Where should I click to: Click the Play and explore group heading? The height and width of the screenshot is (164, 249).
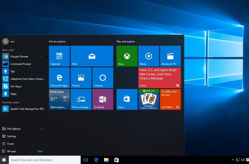pos(126,41)
